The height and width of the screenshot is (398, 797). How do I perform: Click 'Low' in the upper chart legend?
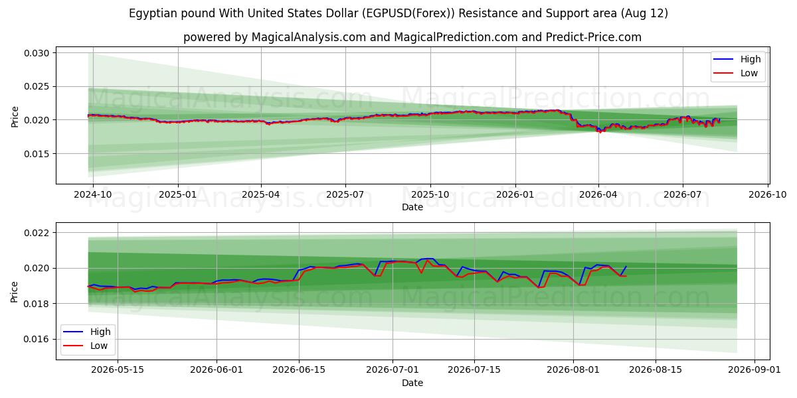749,73
